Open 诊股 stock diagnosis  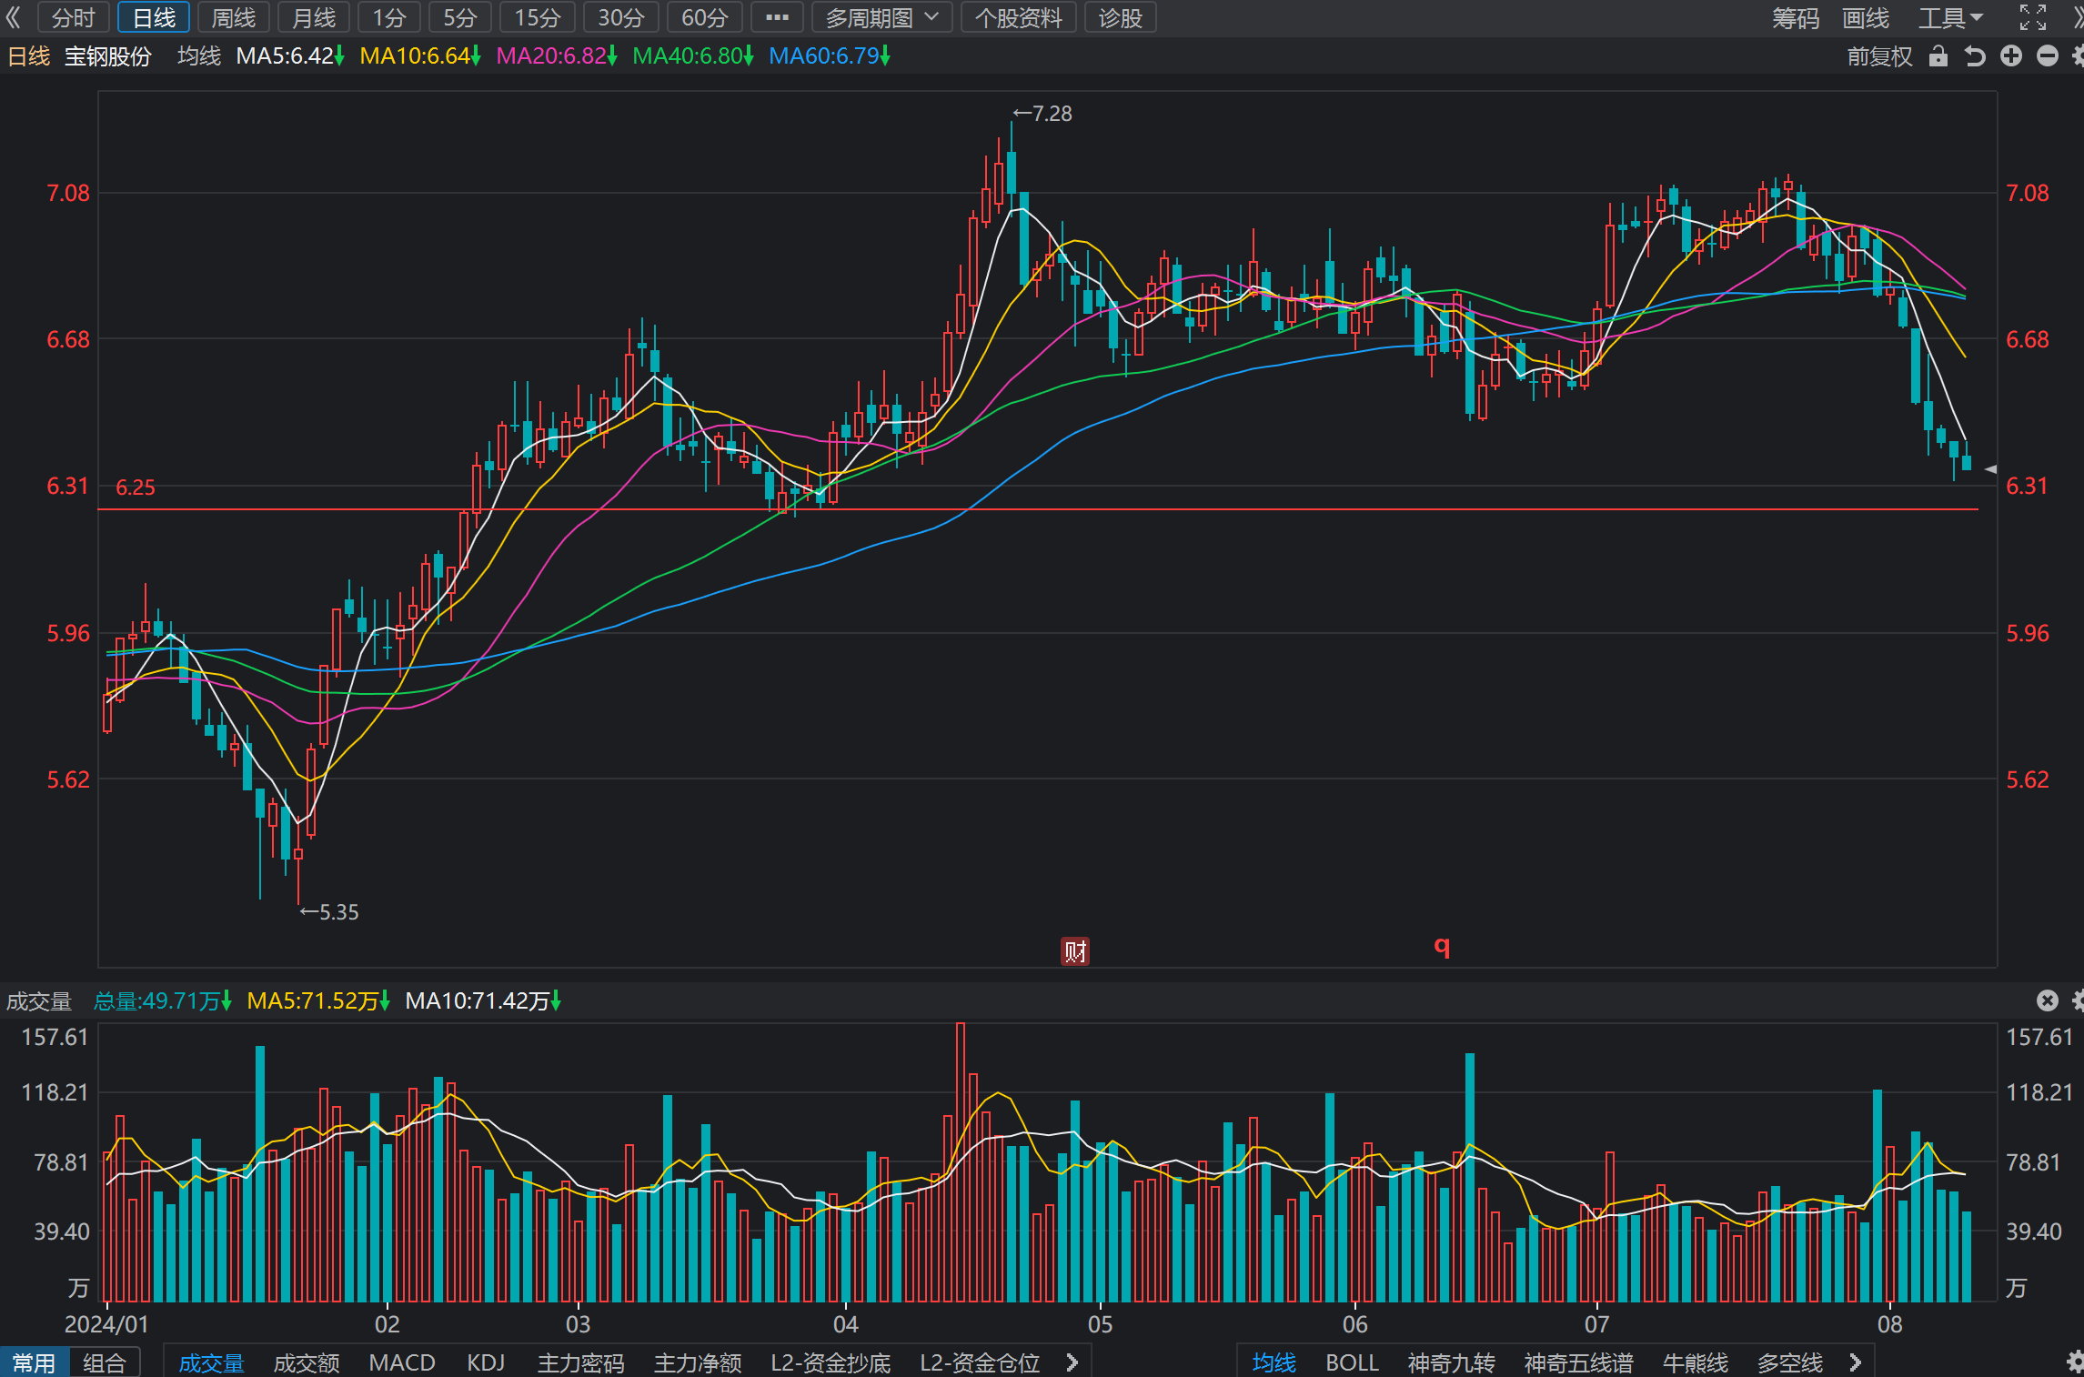1120,17
